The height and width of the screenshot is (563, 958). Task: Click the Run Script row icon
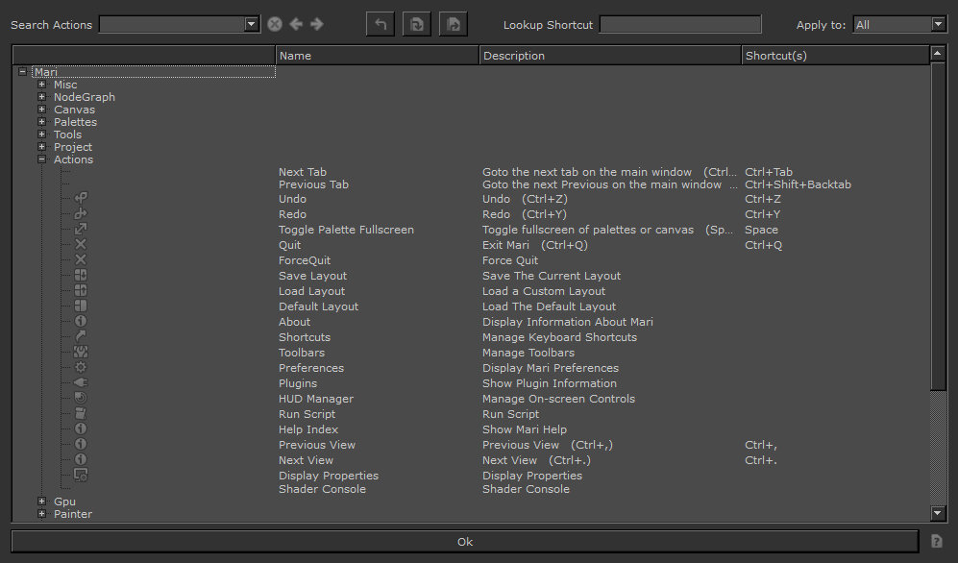(x=81, y=414)
